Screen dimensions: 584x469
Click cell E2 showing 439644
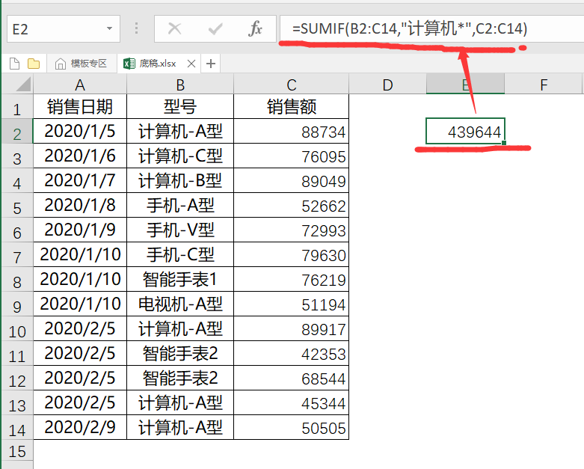coord(465,131)
